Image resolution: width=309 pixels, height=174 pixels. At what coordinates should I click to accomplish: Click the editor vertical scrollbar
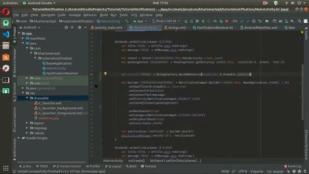(303, 92)
